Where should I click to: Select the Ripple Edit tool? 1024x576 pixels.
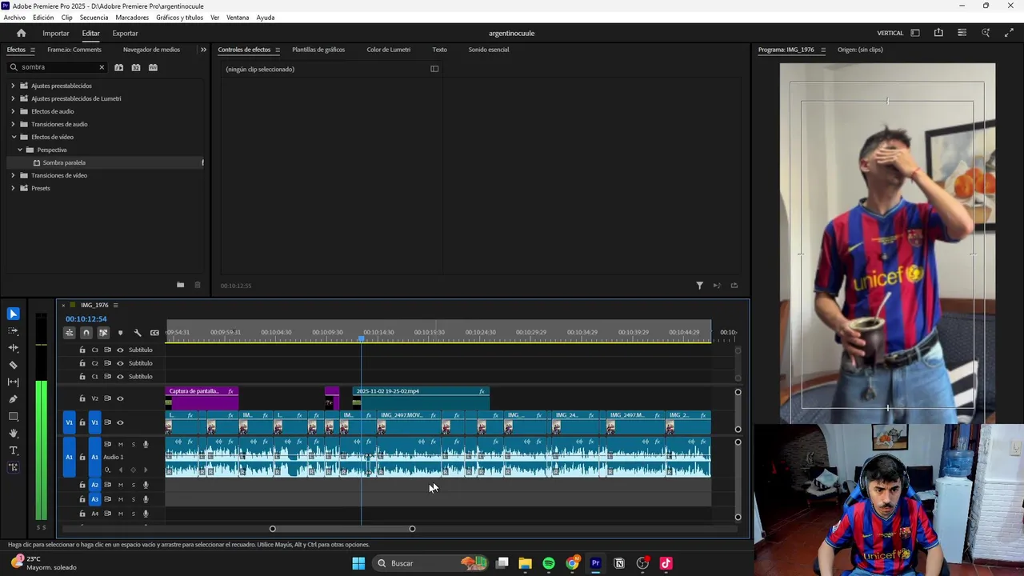click(x=13, y=348)
